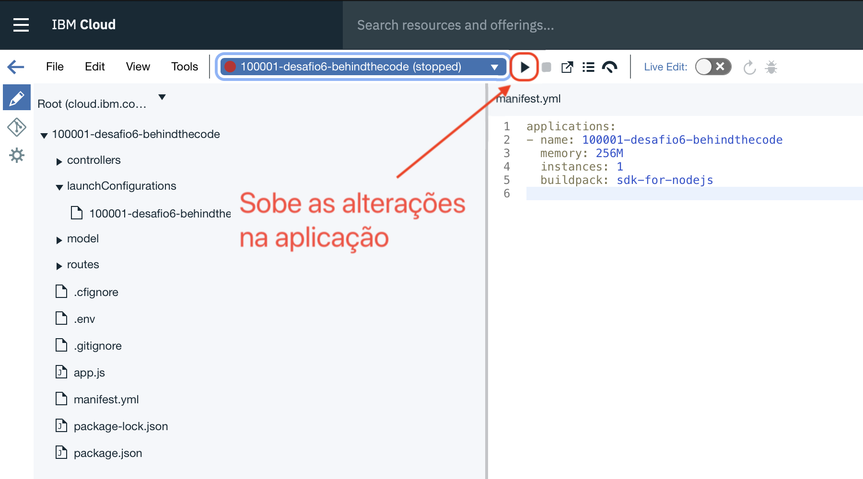Viewport: 863px width, 479px height.
Task: Open the Settings gear sidebar icon
Action: coord(17,155)
